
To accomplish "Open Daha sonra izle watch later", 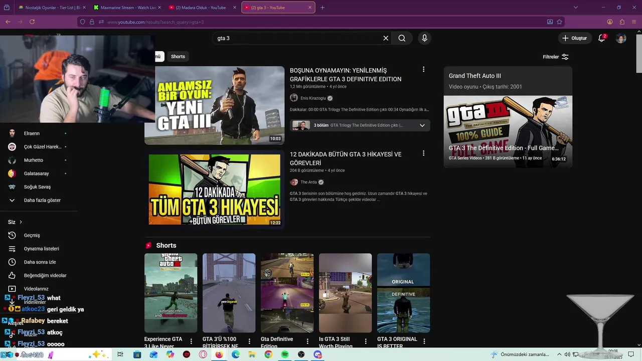I will (x=40, y=262).
